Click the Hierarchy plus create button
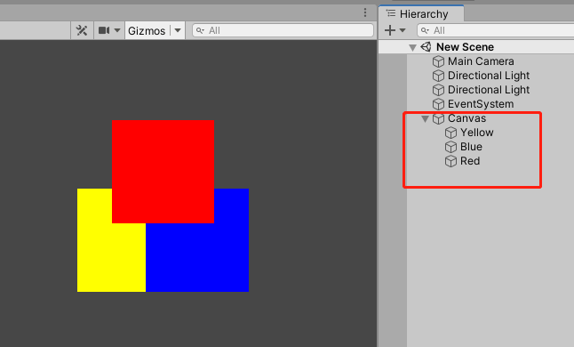Screen dimensions: 574x347 [x=390, y=30]
